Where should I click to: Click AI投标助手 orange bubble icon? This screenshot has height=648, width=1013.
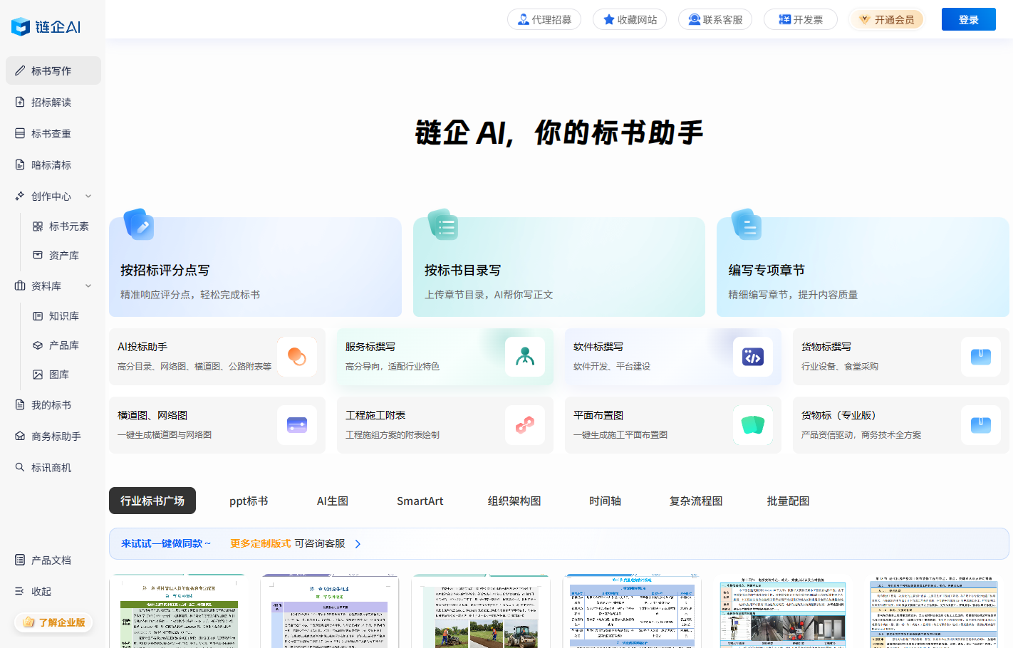pos(297,357)
